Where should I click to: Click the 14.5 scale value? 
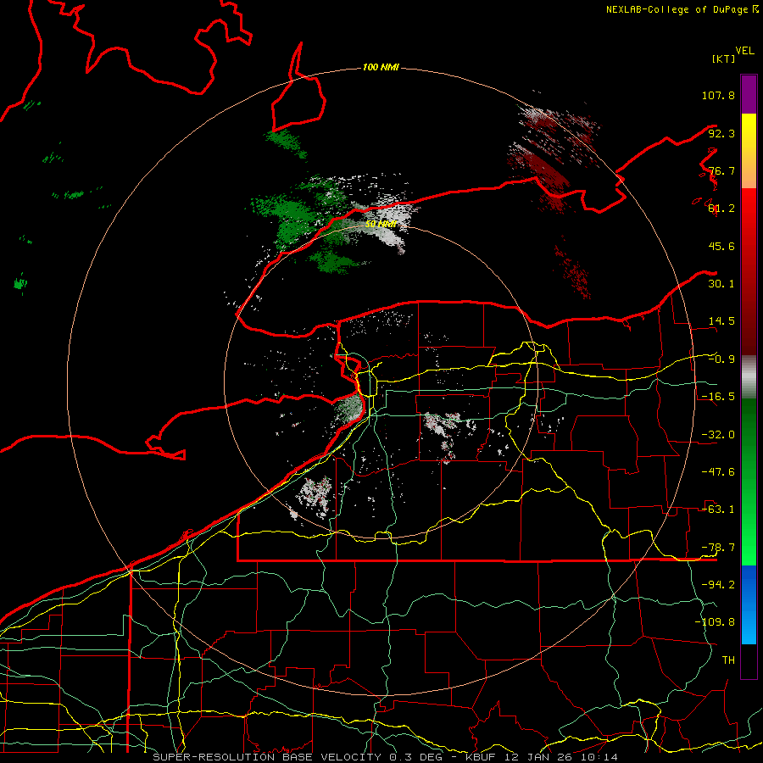click(x=721, y=321)
